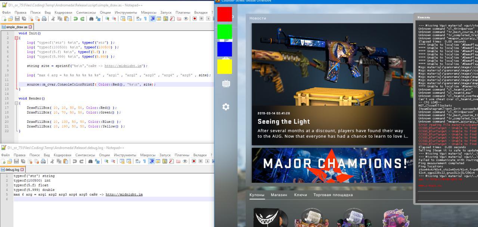Image resolution: width=478 pixels, height=227 pixels.
Task: Click 'typeof(5.999) double' line in debug.log
Action: coord(34,190)
